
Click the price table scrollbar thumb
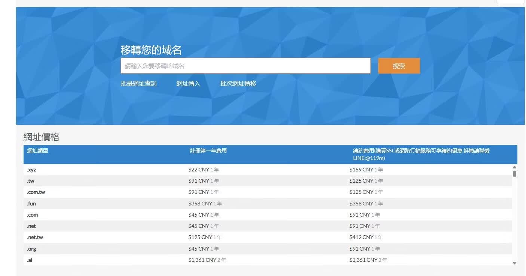[x=514, y=174]
